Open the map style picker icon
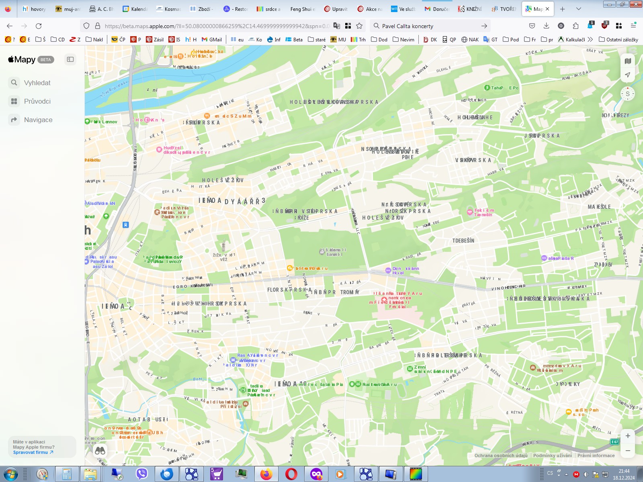This screenshot has width=643, height=482. pyautogui.click(x=627, y=60)
